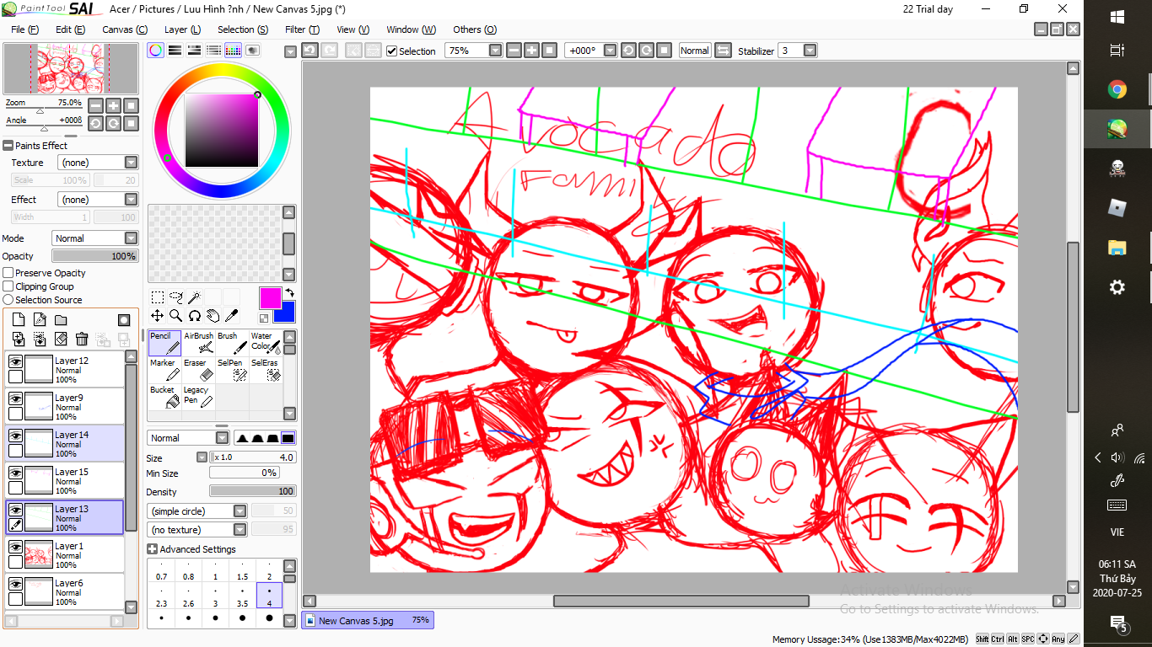This screenshot has height=647, width=1152.
Task: Delete the selected layer with trash icon
Action: 82,339
